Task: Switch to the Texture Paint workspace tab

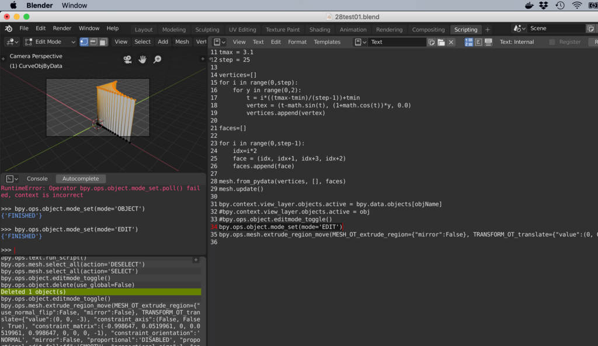Action: click(283, 30)
